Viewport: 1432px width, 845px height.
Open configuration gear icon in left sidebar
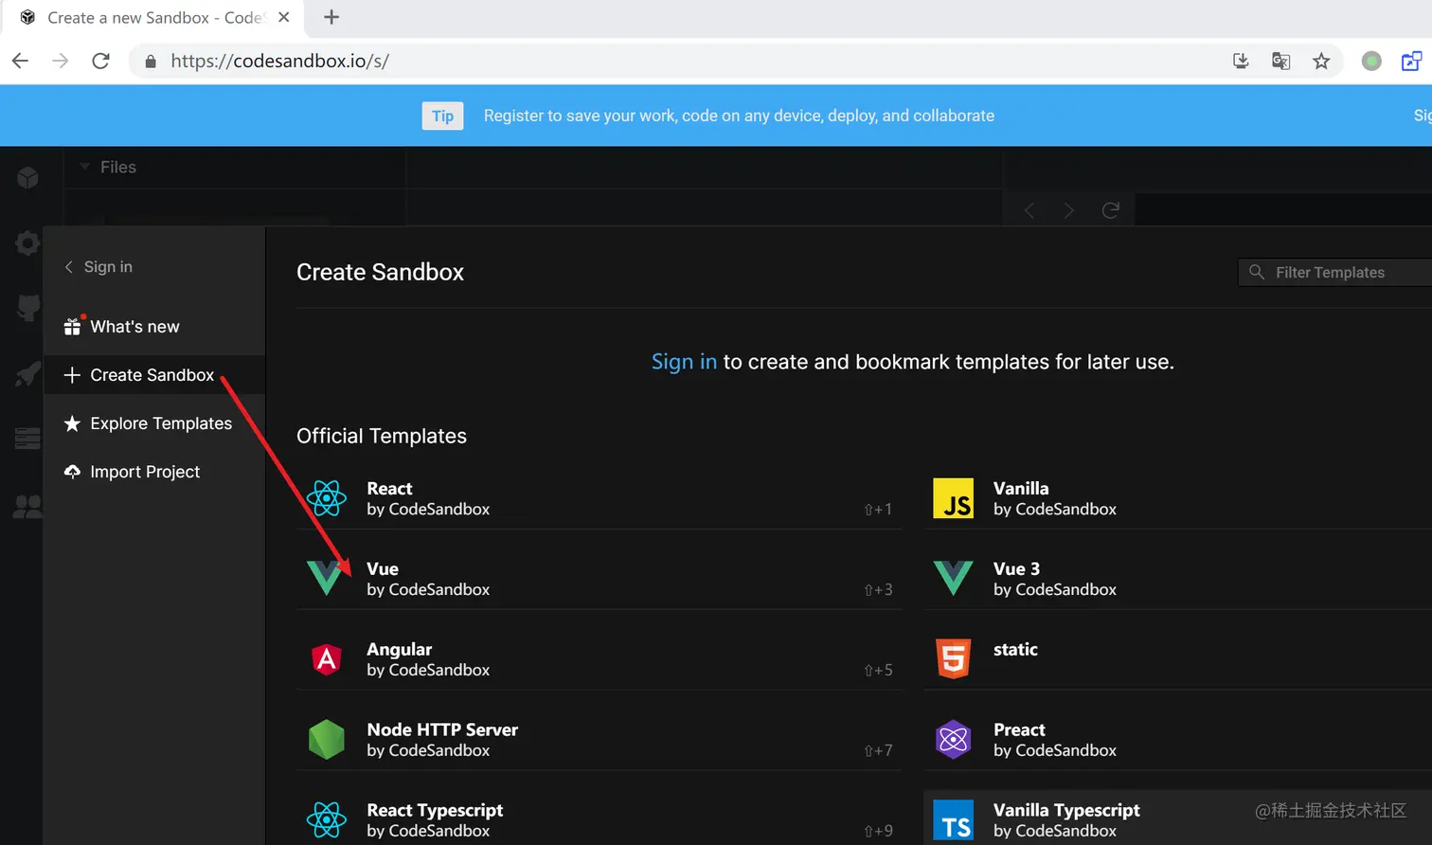click(27, 243)
